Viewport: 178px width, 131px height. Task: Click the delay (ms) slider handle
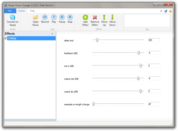point(97,40)
